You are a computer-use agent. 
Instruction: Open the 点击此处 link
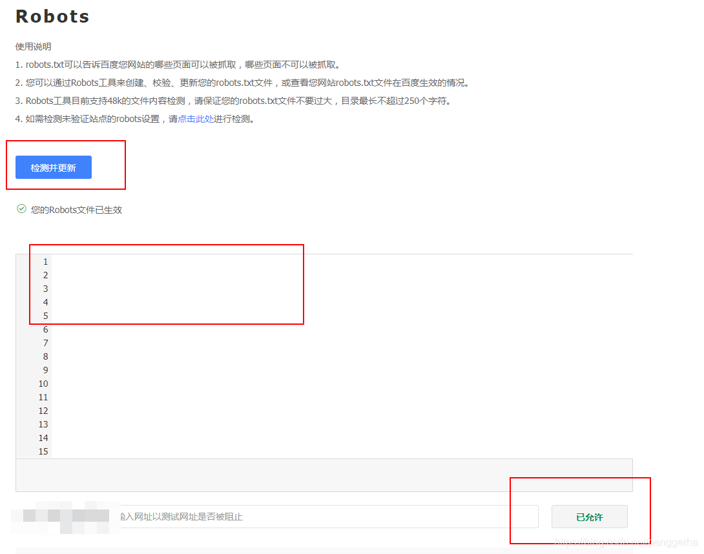[x=196, y=119]
